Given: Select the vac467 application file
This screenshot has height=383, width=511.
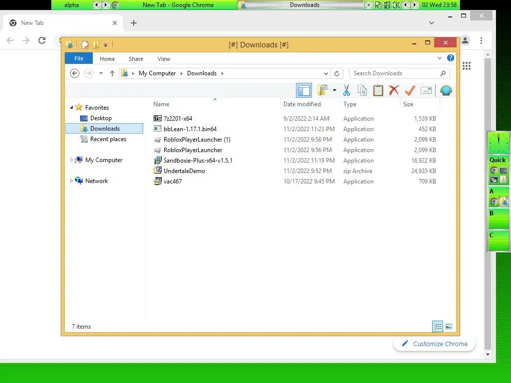Looking at the screenshot, I should 172,182.
